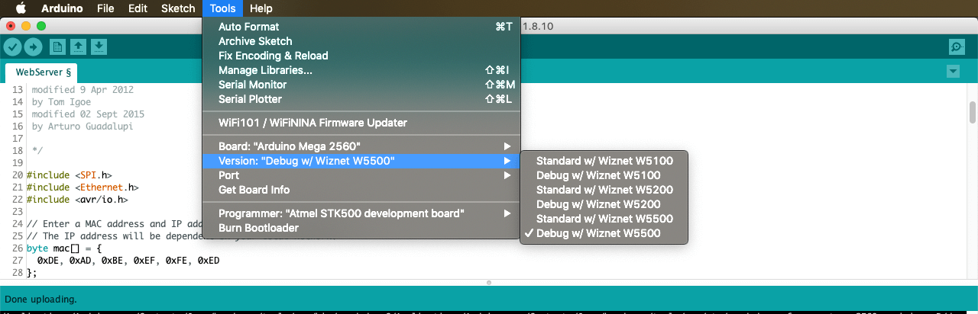Open the Sketch menu
Screen dimensions: 978x314
(x=178, y=8)
